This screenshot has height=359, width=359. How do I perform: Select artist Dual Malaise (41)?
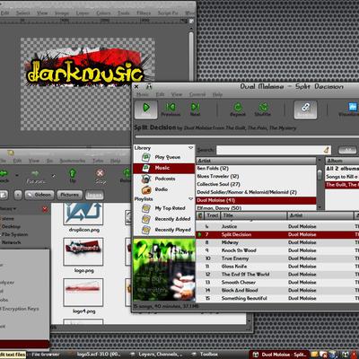click(x=256, y=200)
